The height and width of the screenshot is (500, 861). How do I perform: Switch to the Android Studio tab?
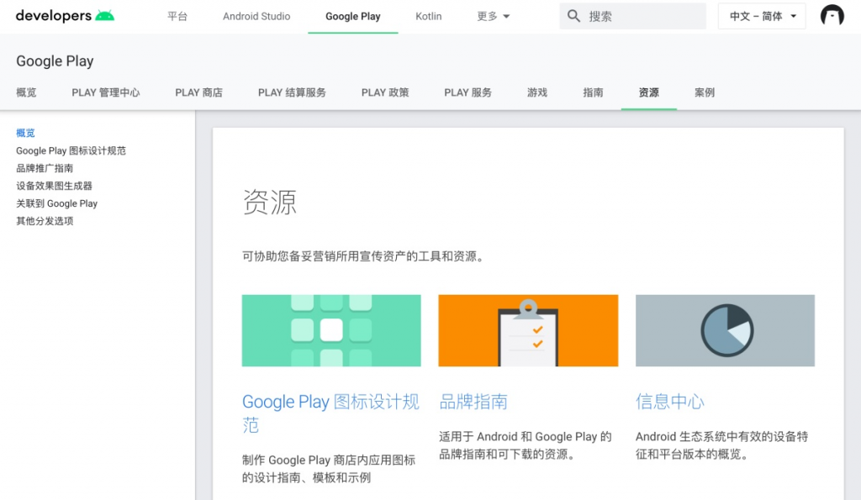pos(256,16)
